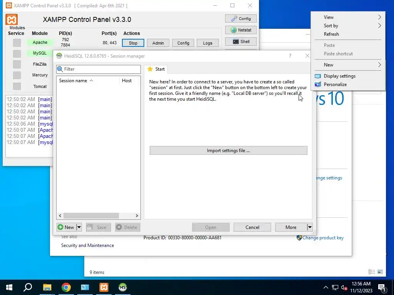Switch Explorer to details view

(372, 272)
